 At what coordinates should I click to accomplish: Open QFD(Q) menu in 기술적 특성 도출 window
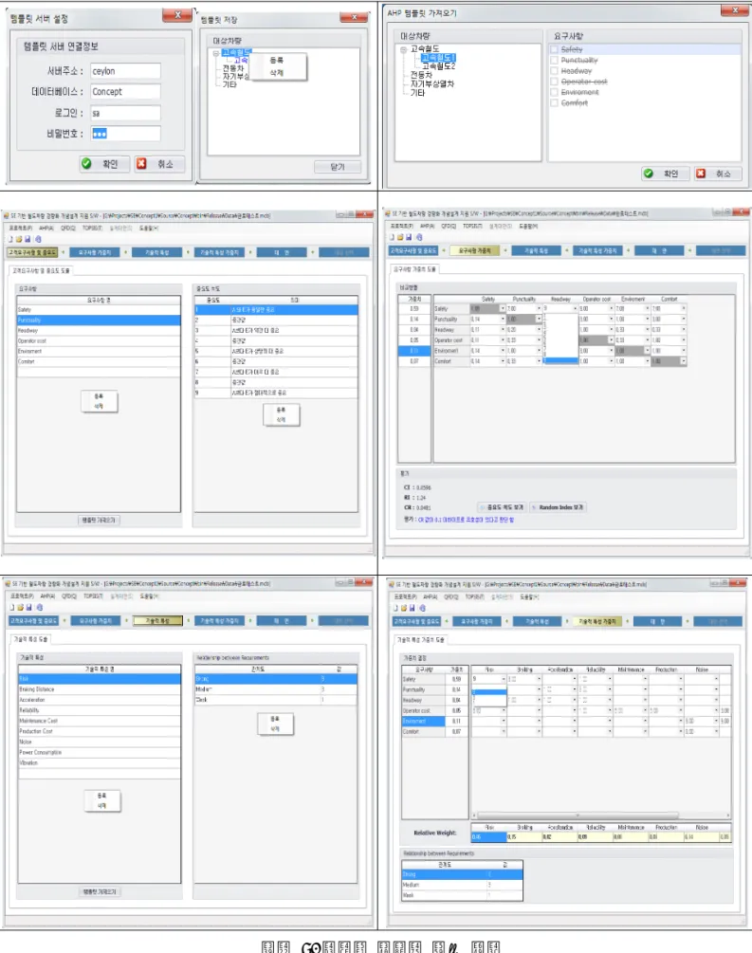pos(68,596)
